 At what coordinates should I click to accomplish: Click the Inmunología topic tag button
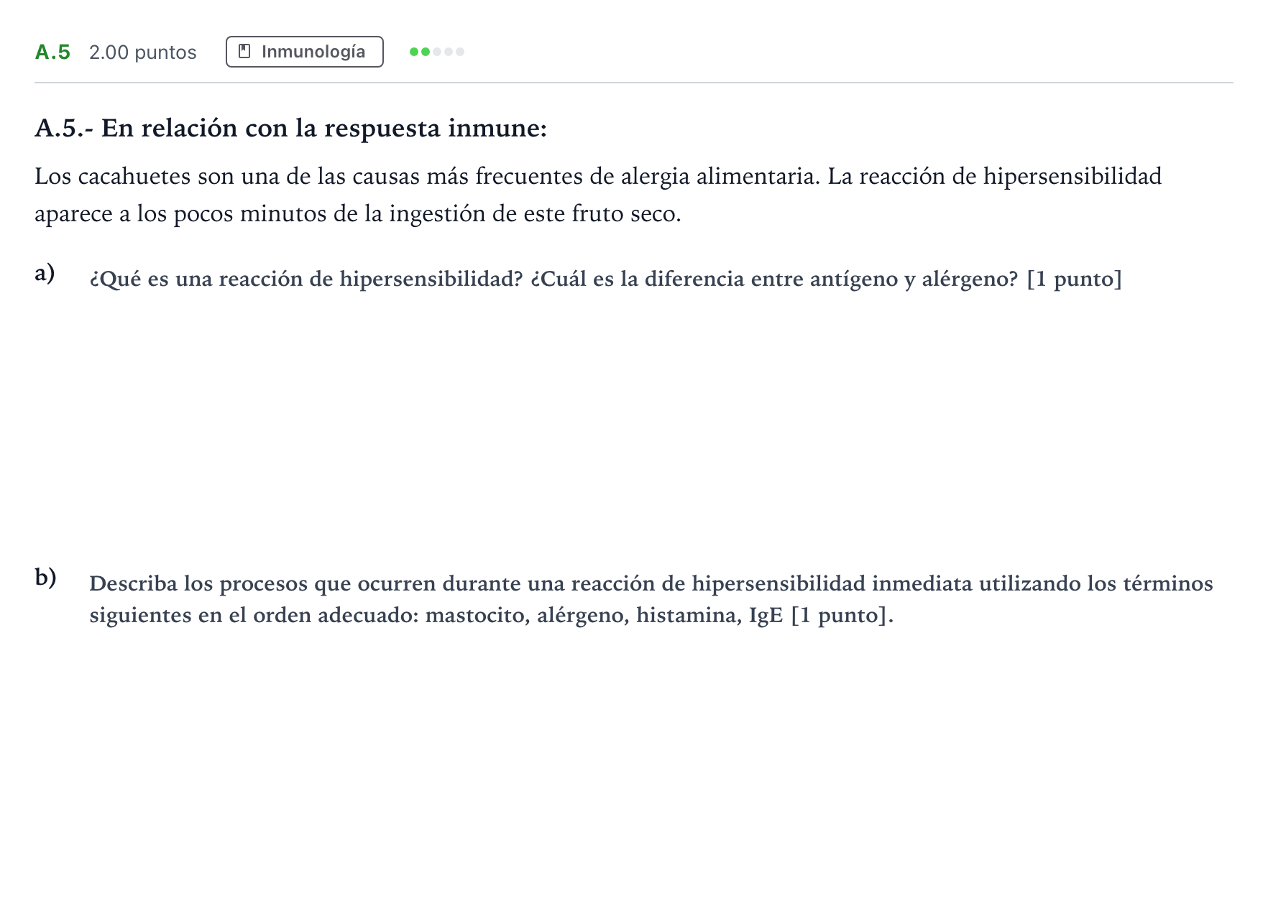tap(304, 52)
